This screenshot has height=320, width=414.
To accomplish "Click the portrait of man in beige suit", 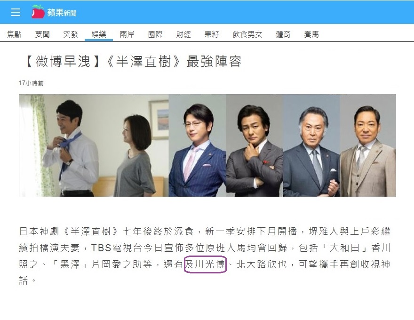I will coord(368,145).
